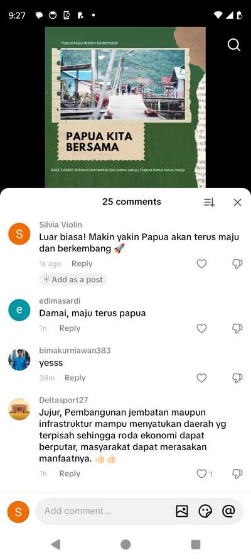Tap Add as a post chip

[x=73, y=280]
